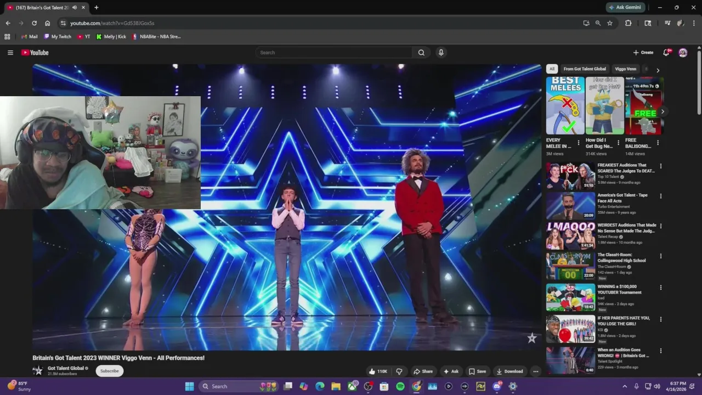
Task: Open the Windows Start menu
Action: point(189,386)
